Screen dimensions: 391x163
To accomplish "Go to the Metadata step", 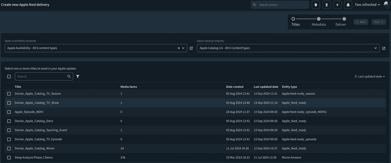I will point(319,22).
